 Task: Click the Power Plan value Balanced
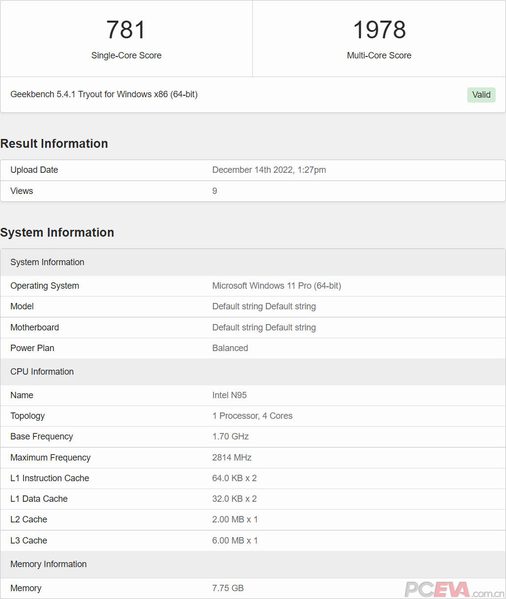pos(230,348)
